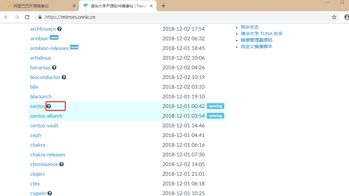Open the question mark next to cygwin
The width and height of the screenshot is (349, 196).
(50, 193)
